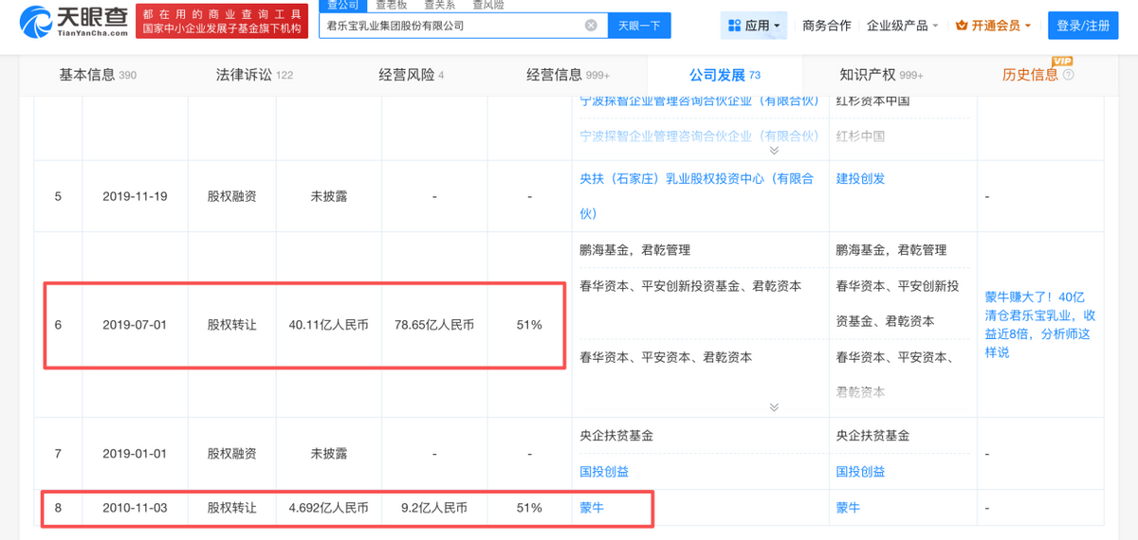Click the valuation 9.2亿人民币
The image size is (1138, 540).
[x=434, y=508]
